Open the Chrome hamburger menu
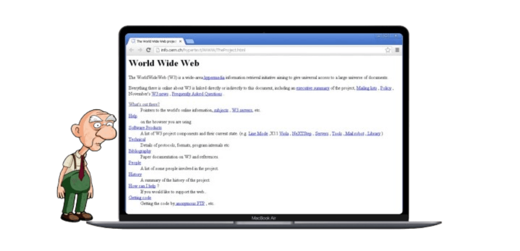Screen dimensions: 520x251 (397, 50)
